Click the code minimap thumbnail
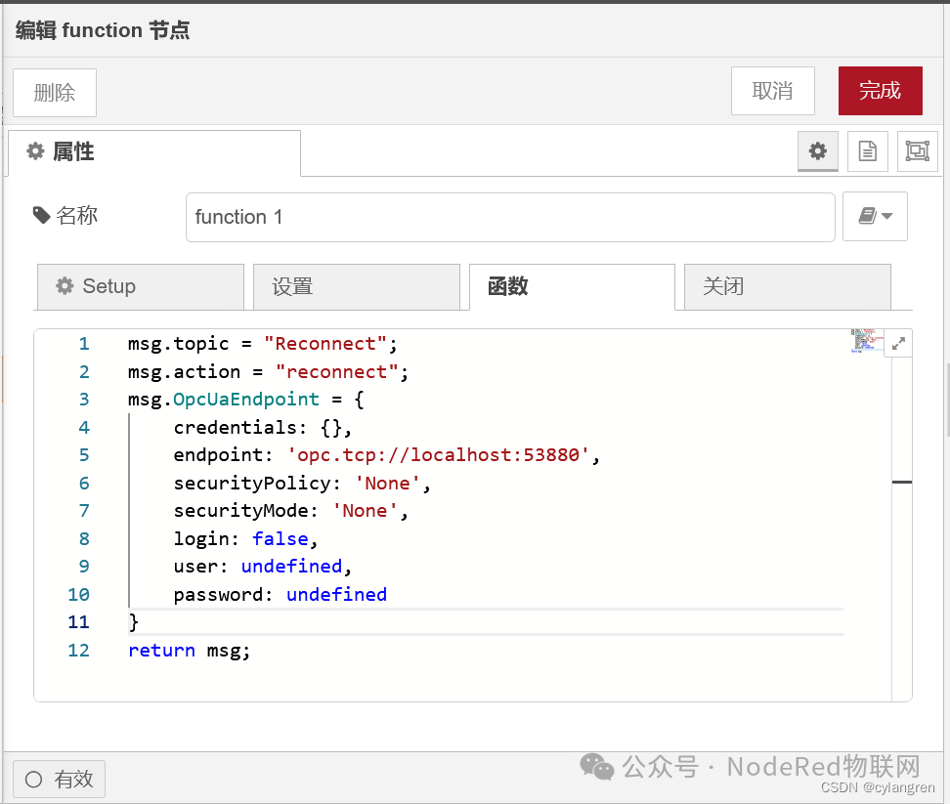The width and height of the screenshot is (950, 804). pyautogui.click(x=864, y=341)
